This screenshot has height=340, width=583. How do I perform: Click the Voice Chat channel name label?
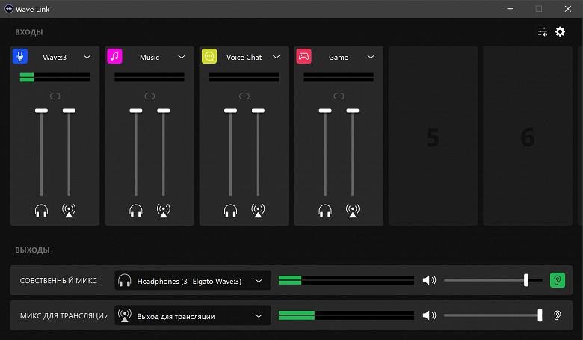[x=244, y=58]
